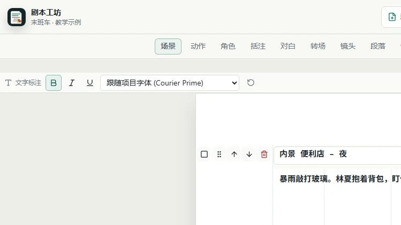This screenshot has height=225, width=401.
Task: Click the drag handle dots icon
Action: 219,154
